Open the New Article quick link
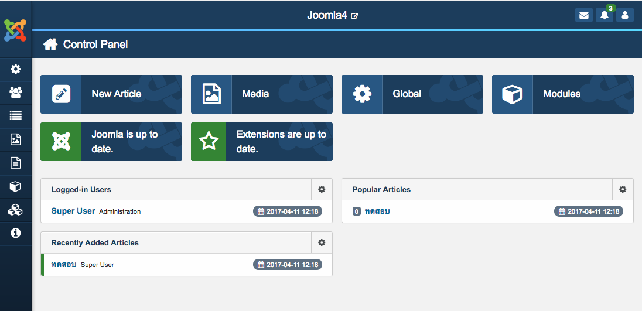Viewport: 642px width, 311px height. point(111,94)
